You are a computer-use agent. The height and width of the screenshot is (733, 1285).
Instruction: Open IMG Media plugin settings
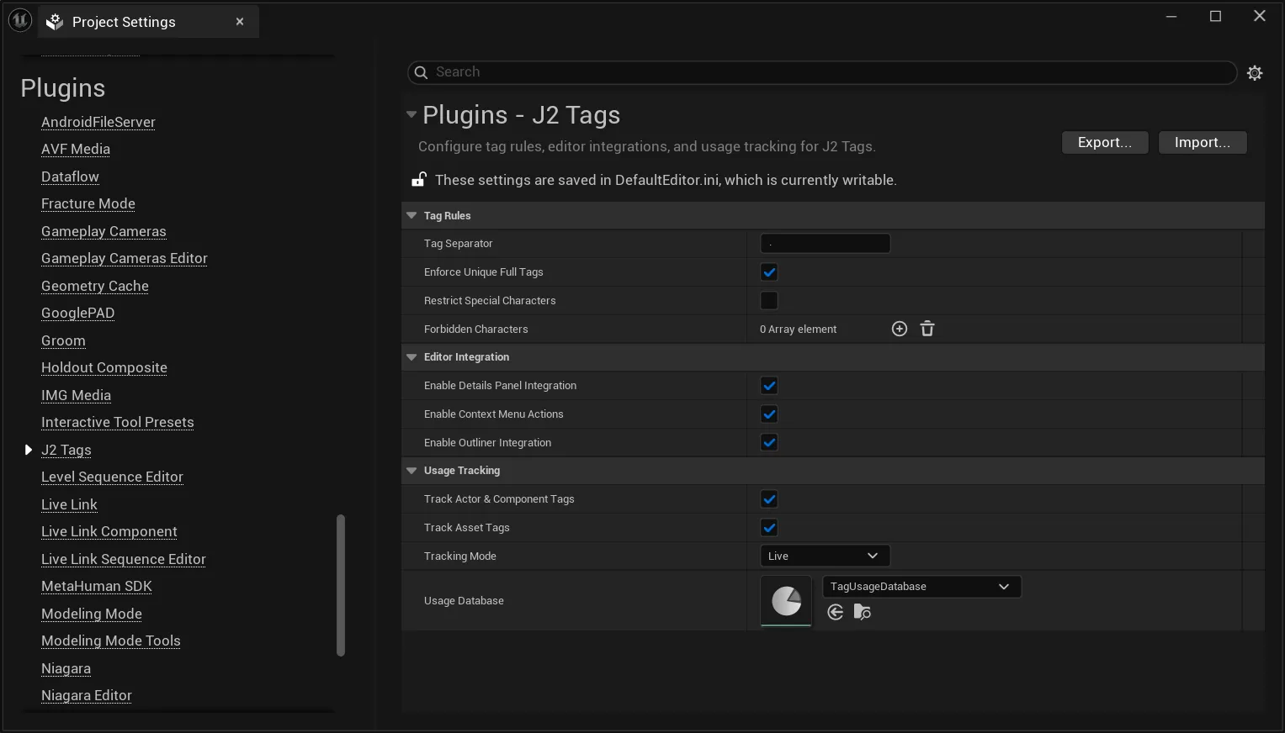pos(76,395)
